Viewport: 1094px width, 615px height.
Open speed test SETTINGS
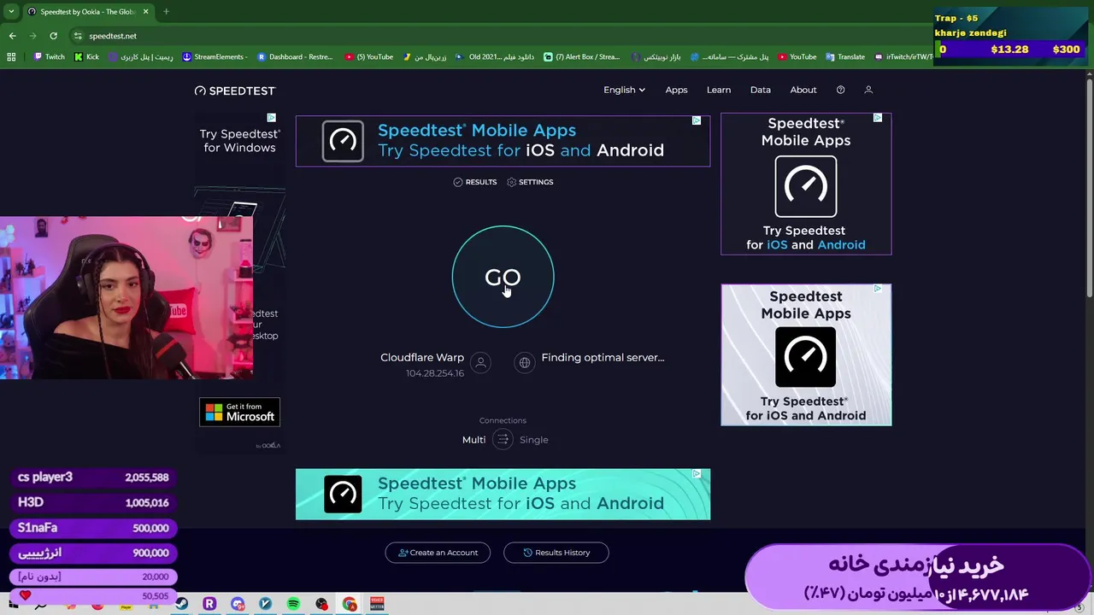tap(530, 182)
